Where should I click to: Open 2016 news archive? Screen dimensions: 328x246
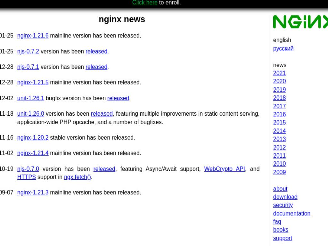pos(279,114)
